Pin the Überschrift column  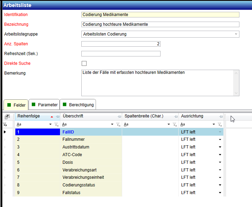(119, 116)
